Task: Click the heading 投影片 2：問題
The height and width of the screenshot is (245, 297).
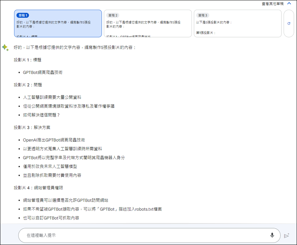Action: [28, 85]
